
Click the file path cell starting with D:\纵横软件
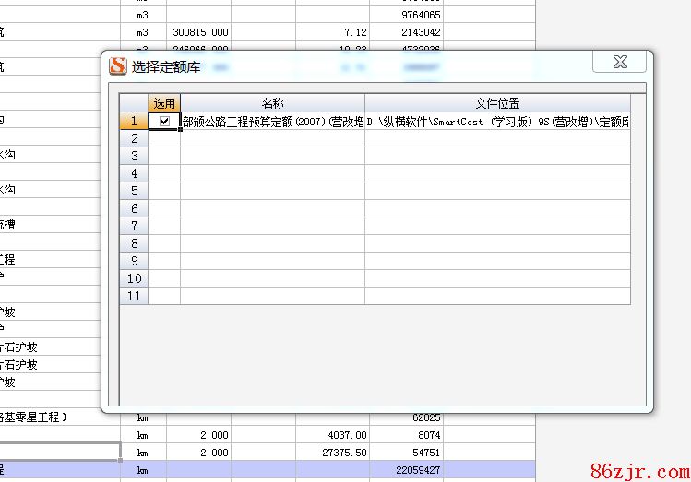(497, 121)
